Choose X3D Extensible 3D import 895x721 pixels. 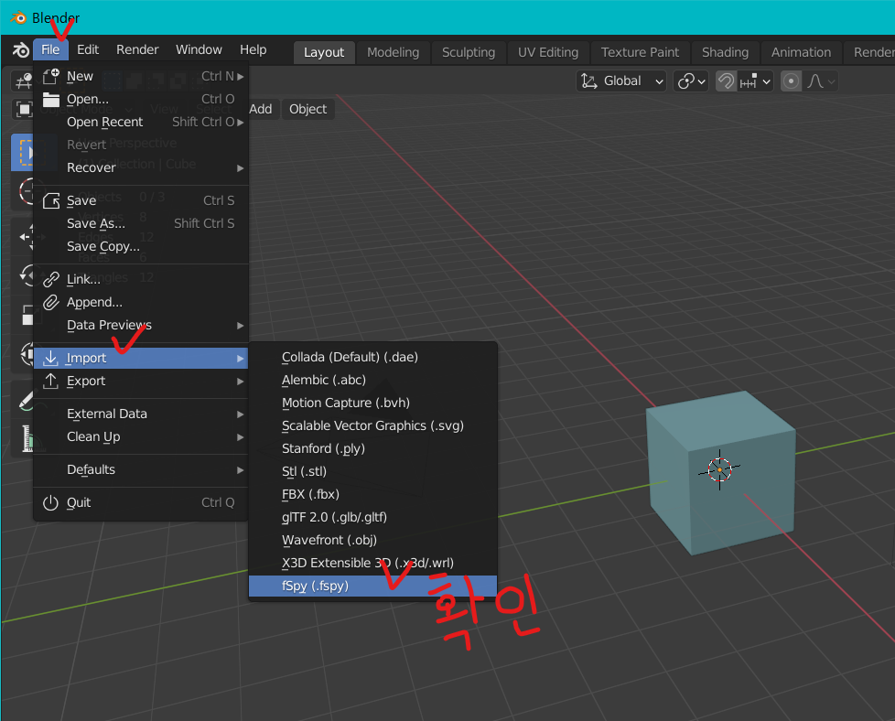pyautogui.click(x=372, y=563)
